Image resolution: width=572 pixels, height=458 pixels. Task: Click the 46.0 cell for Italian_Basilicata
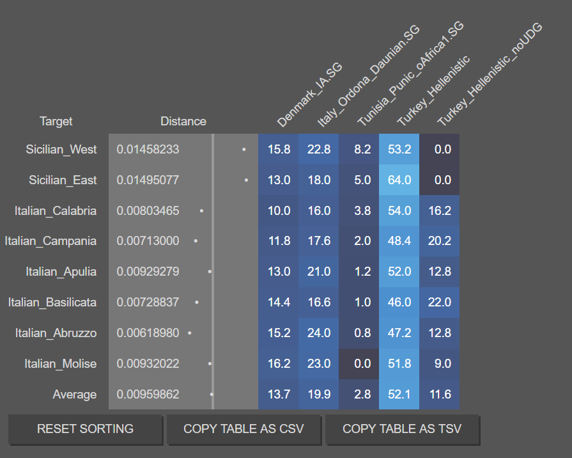point(399,303)
